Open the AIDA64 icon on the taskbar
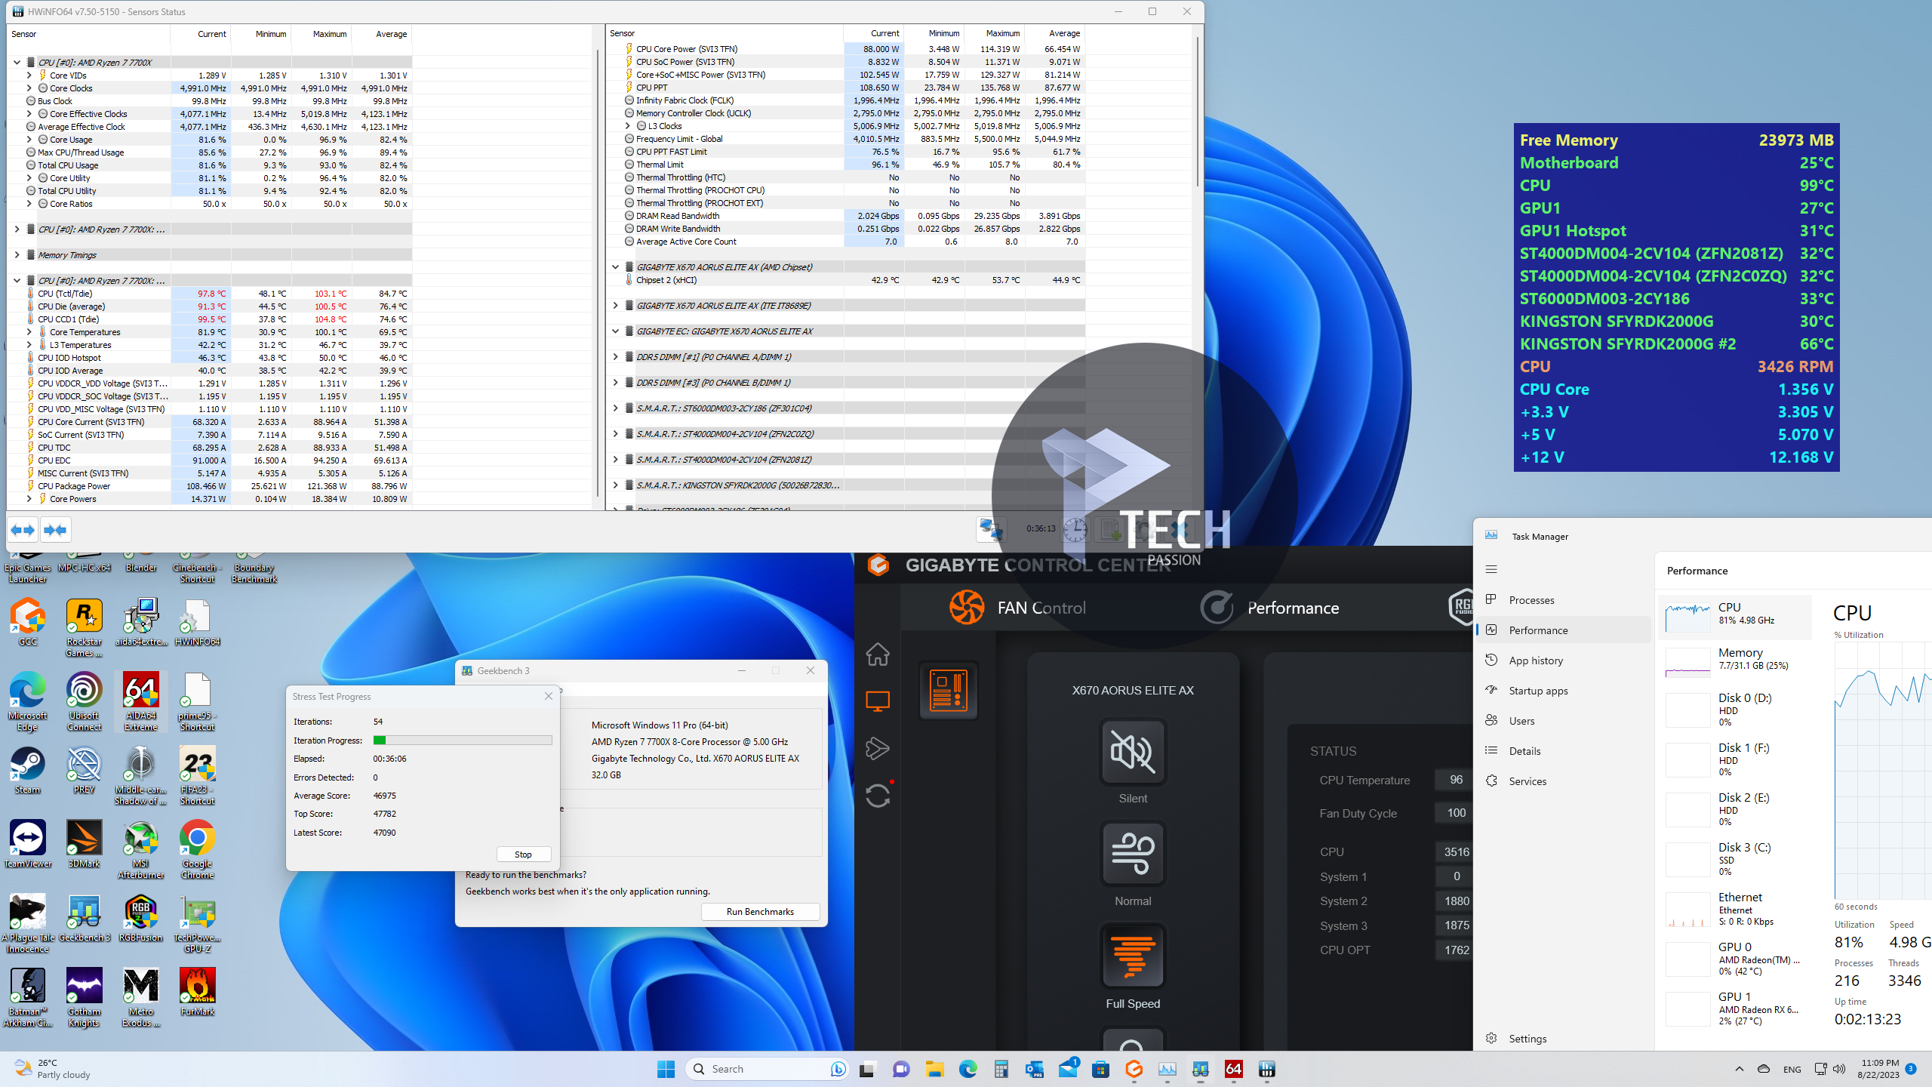The height and width of the screenshot is (1087, 1932). pyautogui.click(x=1233, y=1069)
